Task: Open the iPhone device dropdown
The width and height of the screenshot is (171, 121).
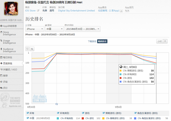Action: coord(35,29)
